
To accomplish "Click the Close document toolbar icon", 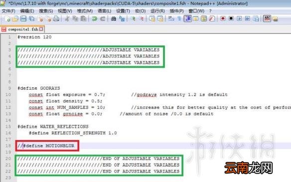I will click(x=40, y=18).
